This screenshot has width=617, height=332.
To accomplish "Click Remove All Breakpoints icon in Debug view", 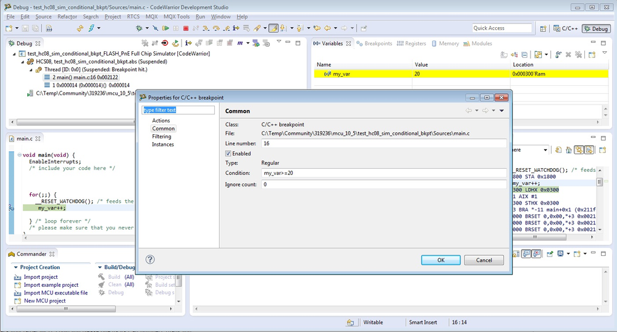I will pyautogui.click(x=145, y=43).
